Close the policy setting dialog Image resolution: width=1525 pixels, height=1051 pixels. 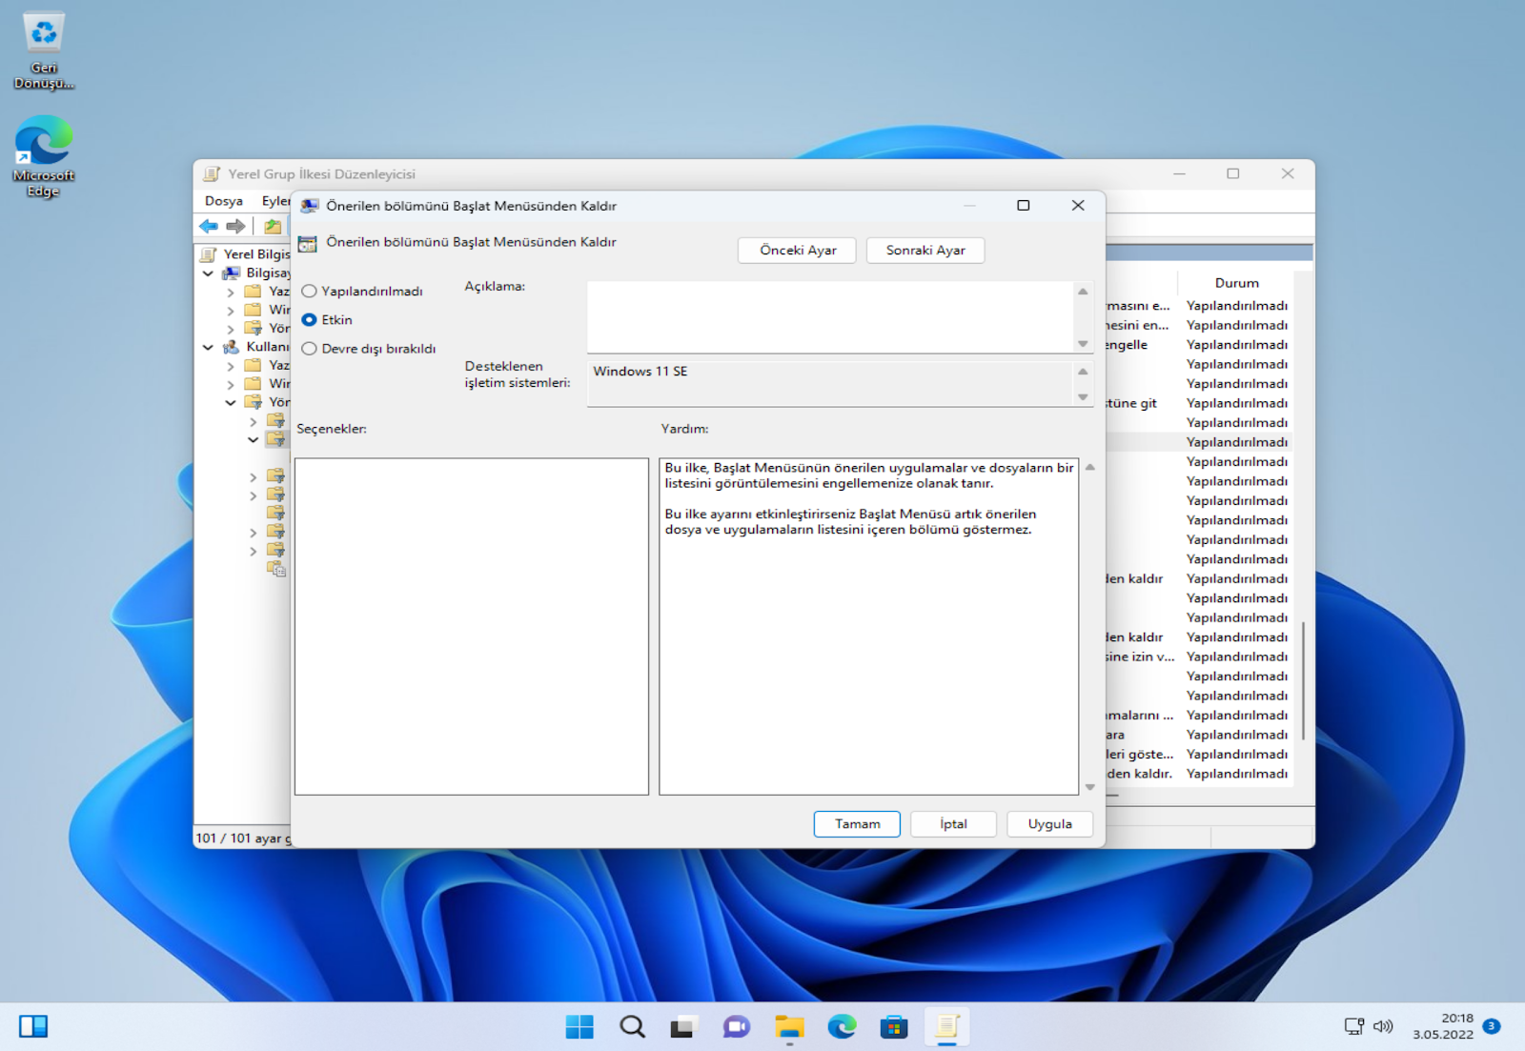coord(1078,206)
